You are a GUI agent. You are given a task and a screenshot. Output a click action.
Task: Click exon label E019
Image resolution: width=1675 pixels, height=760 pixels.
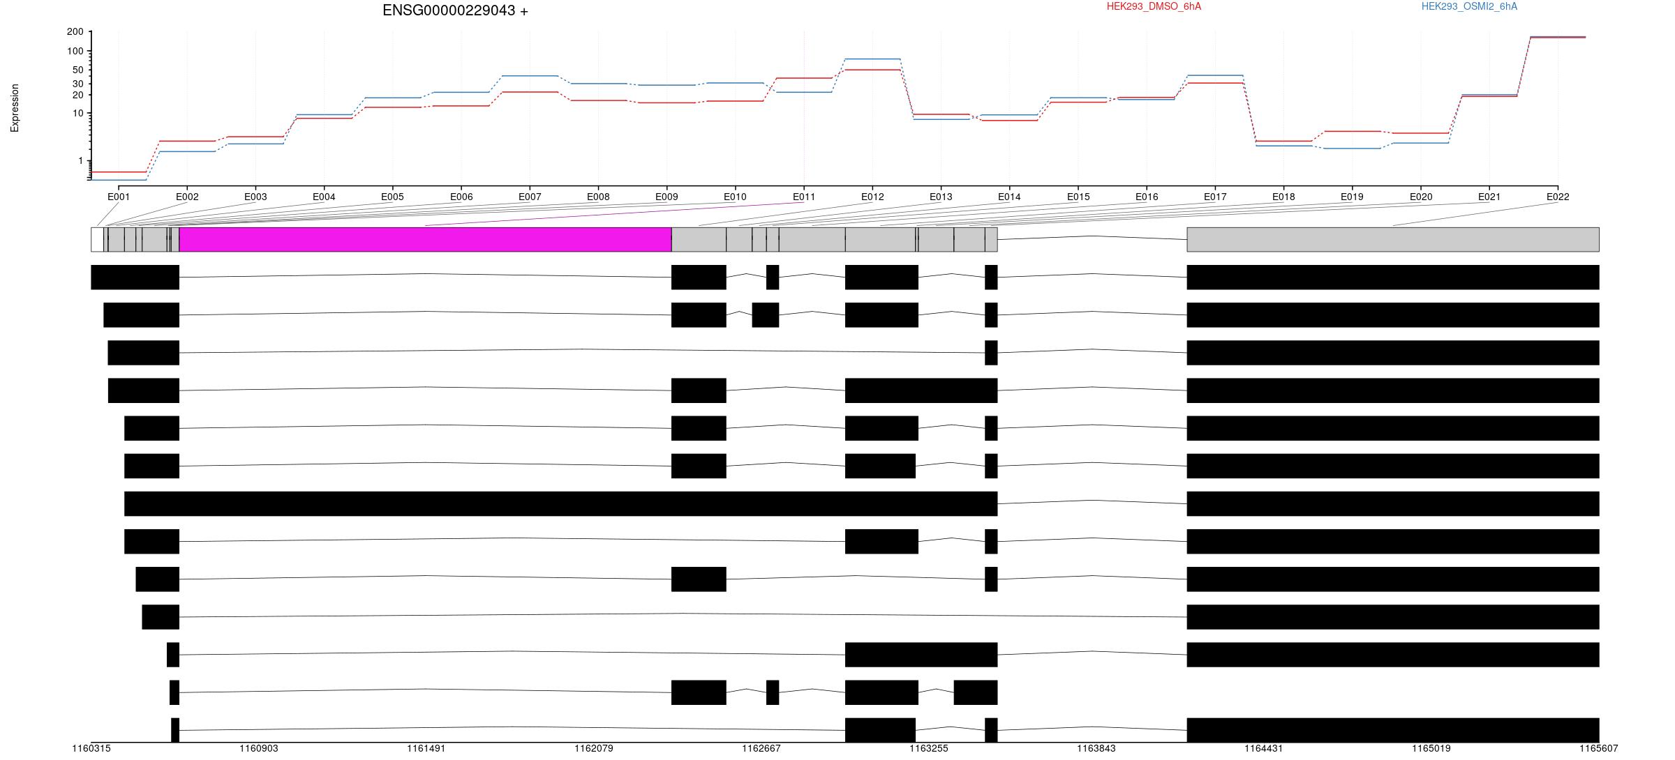(x=1352, y=197)
